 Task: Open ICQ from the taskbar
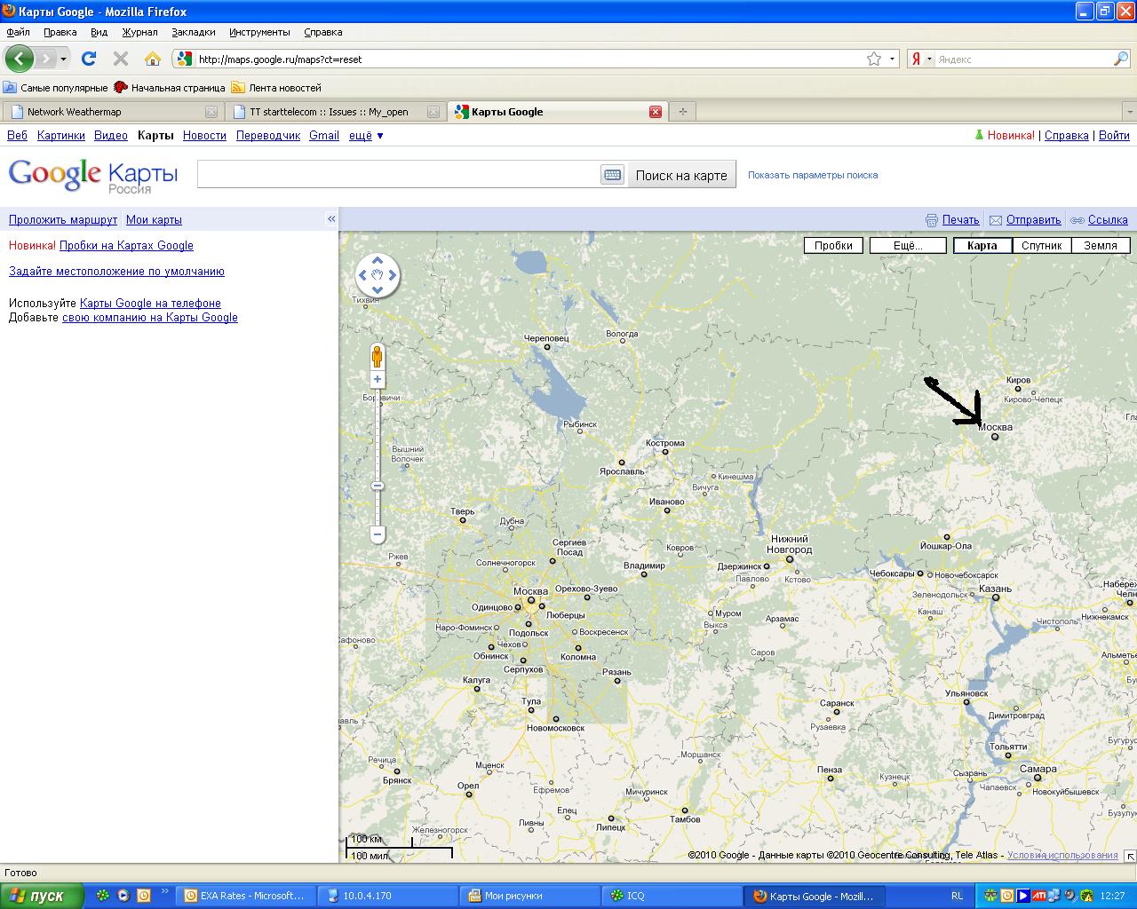click(x=672, y=896)
